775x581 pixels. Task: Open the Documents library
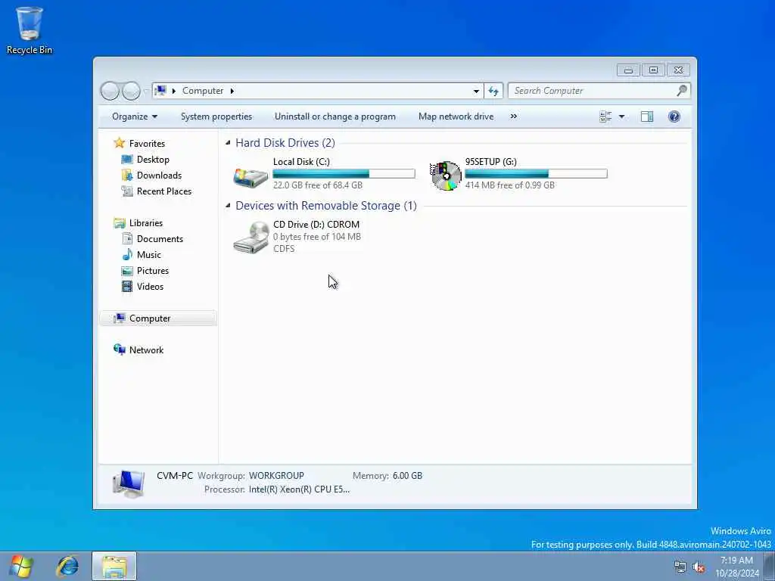(x=160, y=238)
